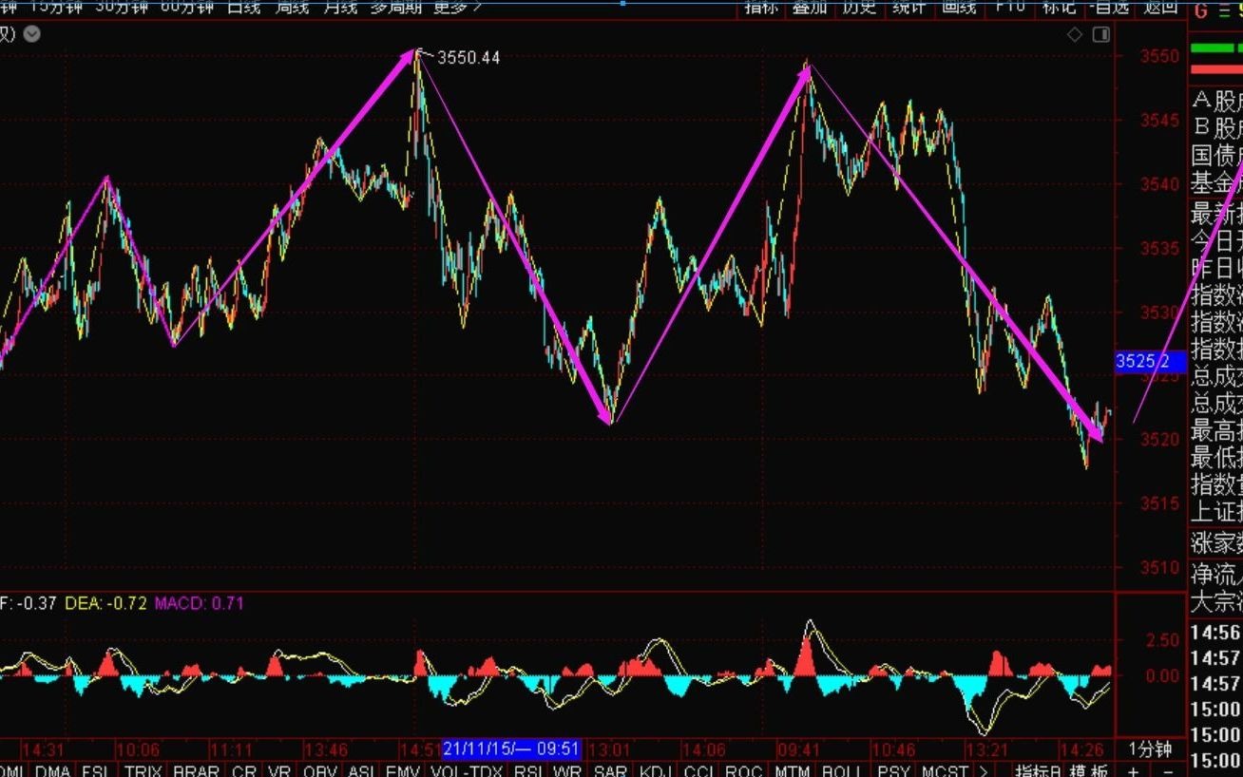Switch to 30分钟 period
Screen dimensions: 1243x777
pos(122,7)
